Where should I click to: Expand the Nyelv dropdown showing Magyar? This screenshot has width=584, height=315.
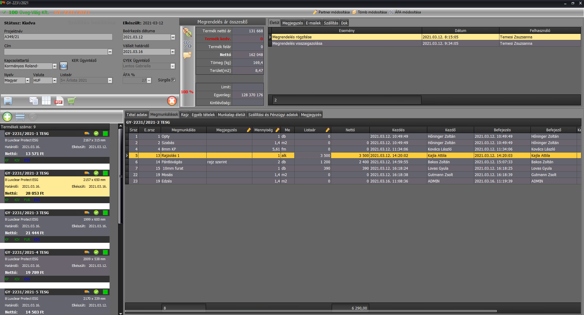tap(27, 81)
